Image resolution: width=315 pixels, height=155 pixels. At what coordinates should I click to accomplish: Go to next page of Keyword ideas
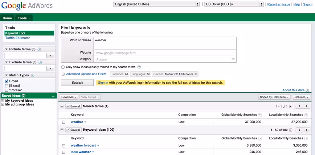306,130
